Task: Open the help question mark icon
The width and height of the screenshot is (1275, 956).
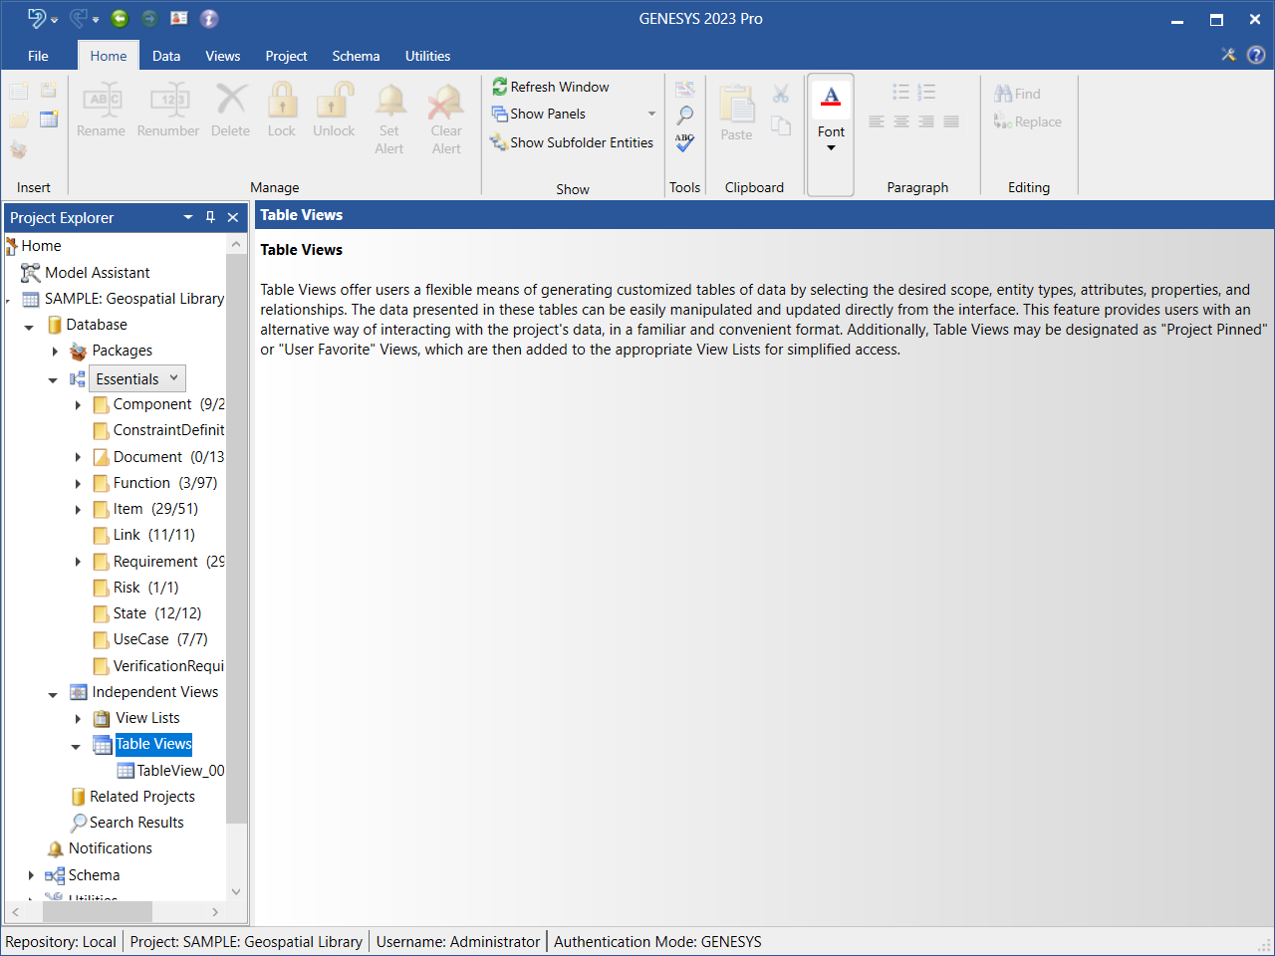Action: 1256,56
